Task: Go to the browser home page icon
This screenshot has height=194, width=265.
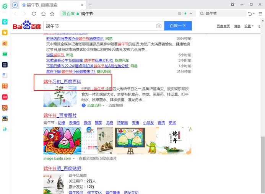Action: (43, 14)
